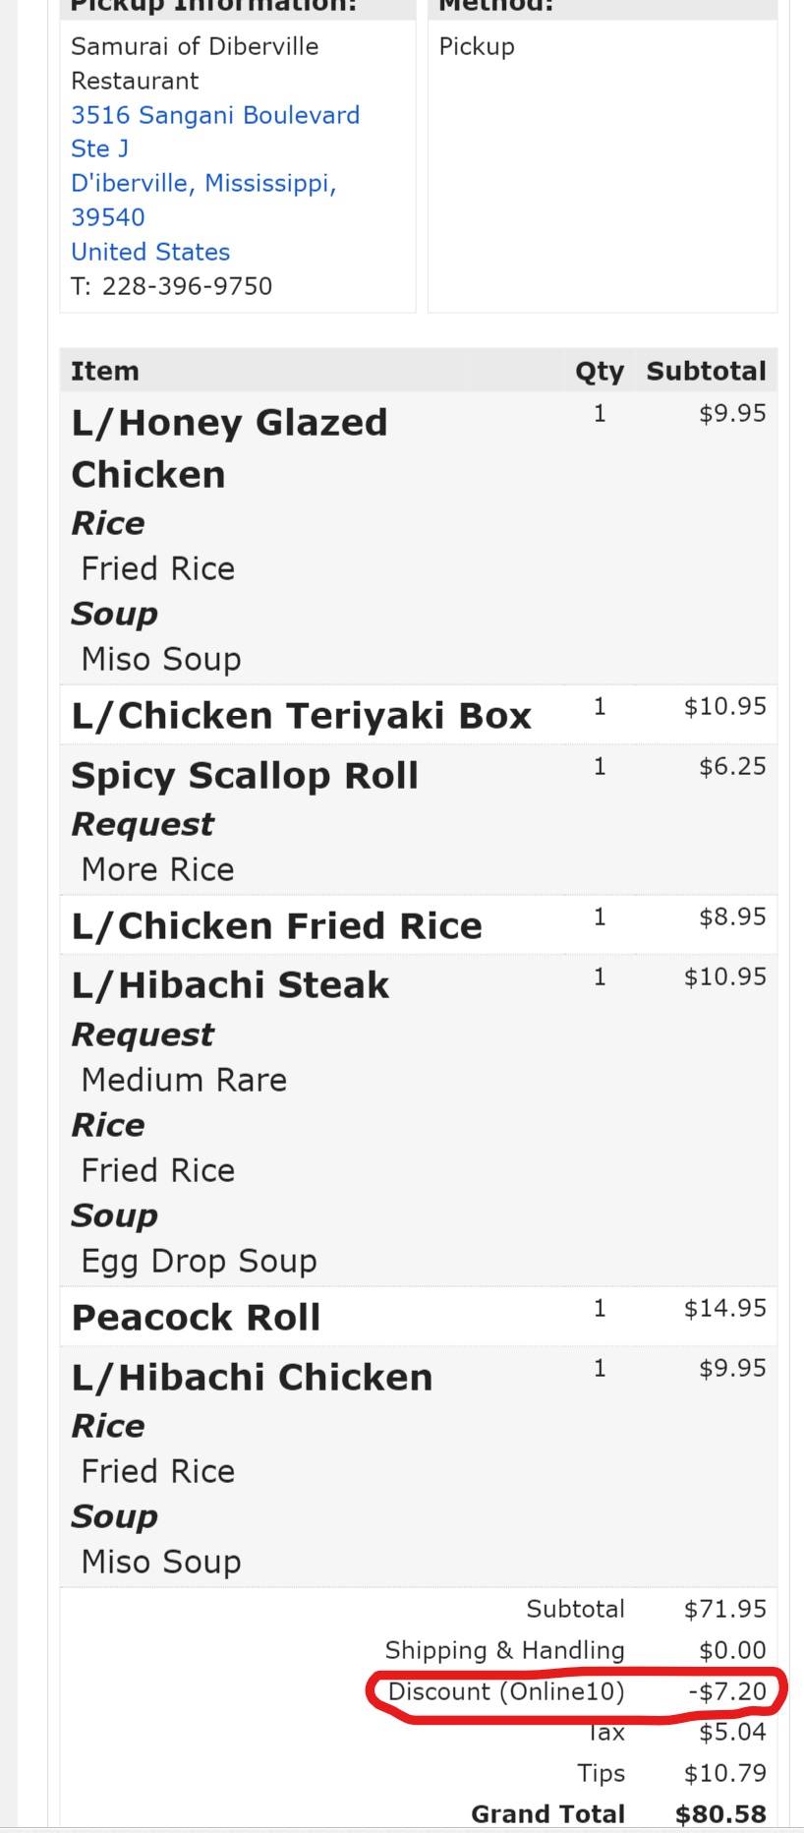Select the L/Honey Glazed Chicken item name
The width and height of the screenshot is (804, 1833).
click(x=229, y=448)
